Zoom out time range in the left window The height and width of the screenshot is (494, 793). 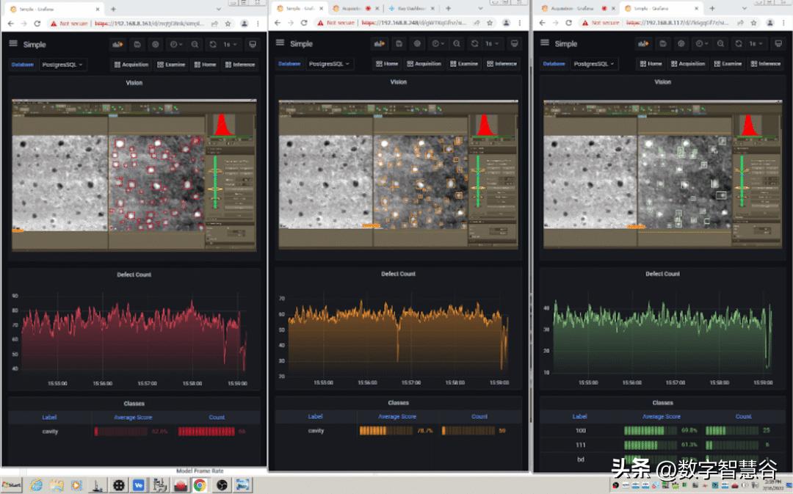tap(195, 45)
